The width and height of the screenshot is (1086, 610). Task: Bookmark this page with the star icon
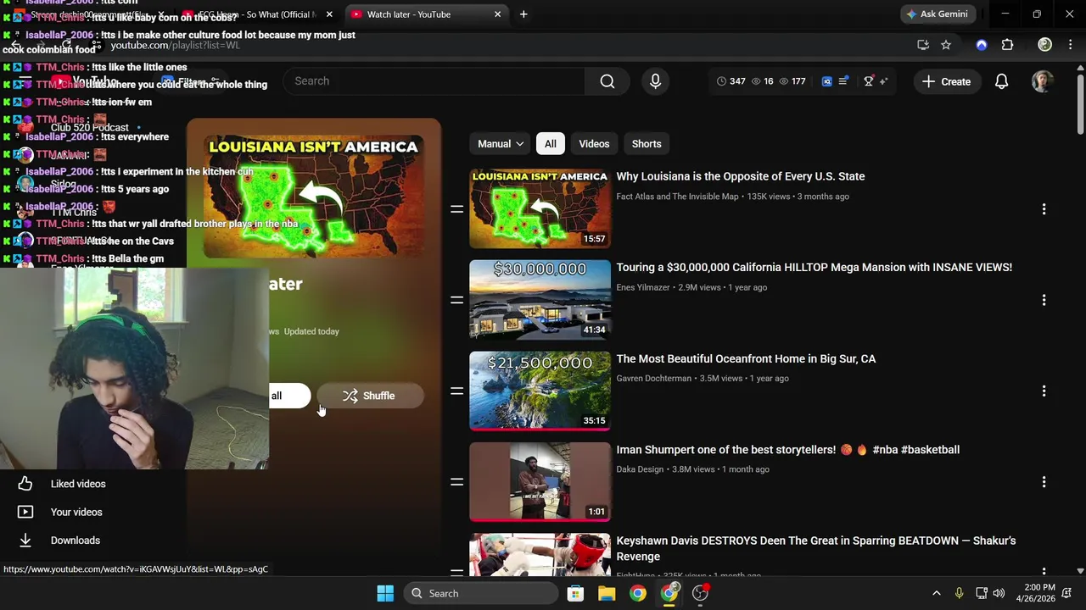[x=946, y=45]
